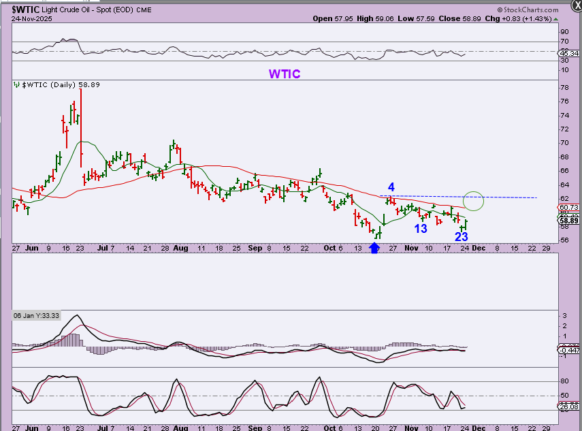Click the Low 57.59 value
The width and height of the screenshot is (582, 431).
click(416, 18)
